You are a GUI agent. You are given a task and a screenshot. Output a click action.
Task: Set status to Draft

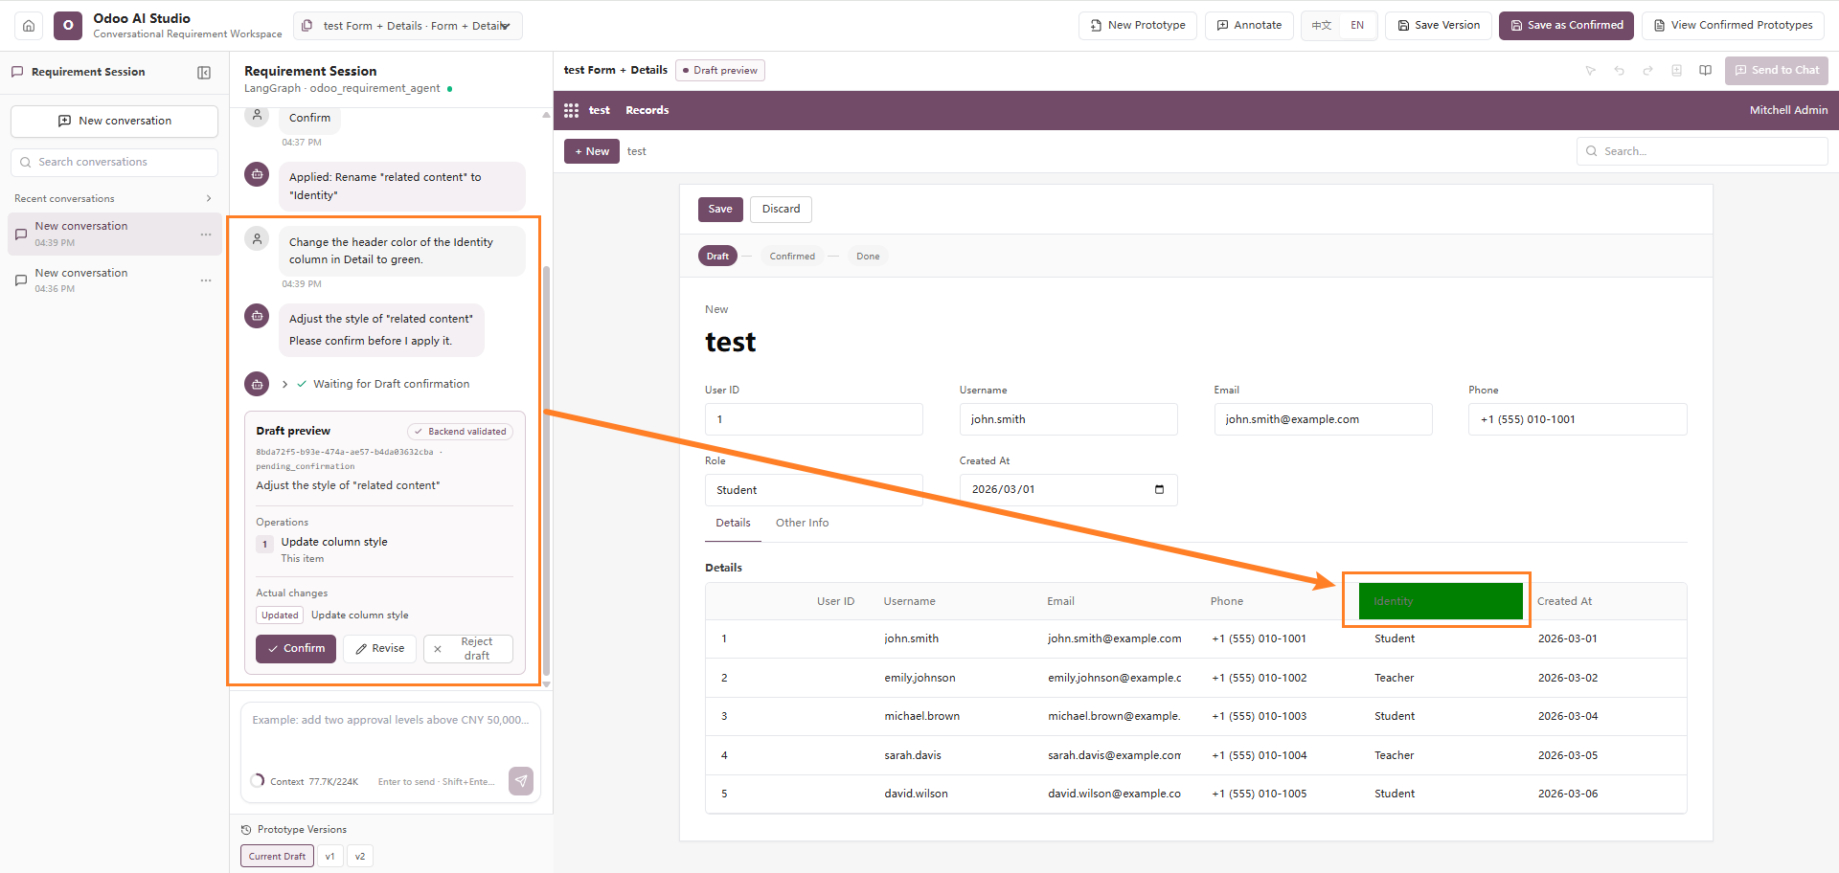(x=717, y=257)
